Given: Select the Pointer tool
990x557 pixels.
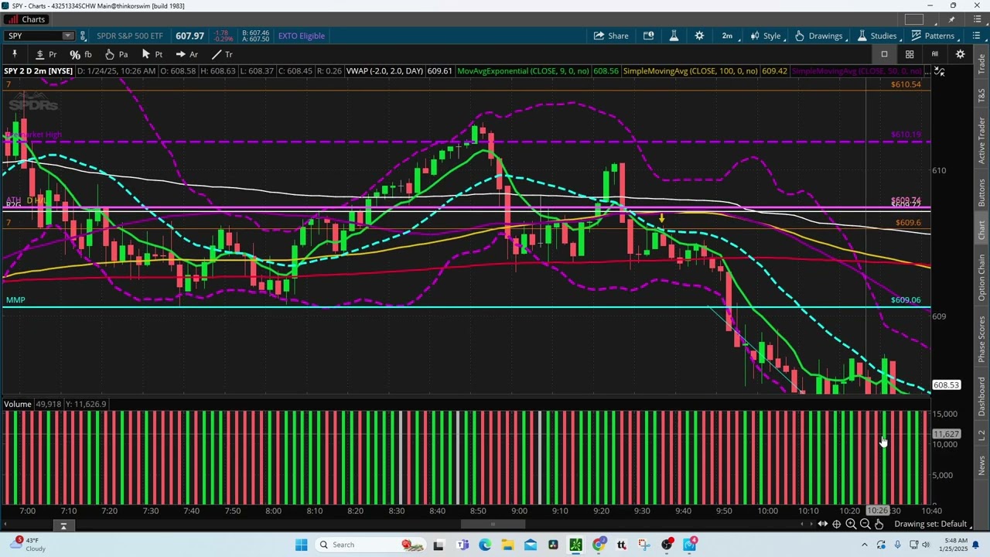Looking at the screenshot, I should pos(152,54).
